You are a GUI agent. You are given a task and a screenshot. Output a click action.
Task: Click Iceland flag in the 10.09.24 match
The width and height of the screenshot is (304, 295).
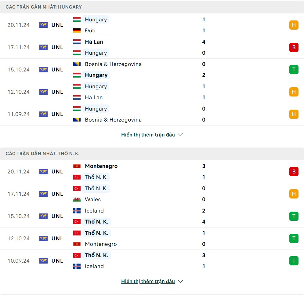pyautogui.click(x=77, y=267)
